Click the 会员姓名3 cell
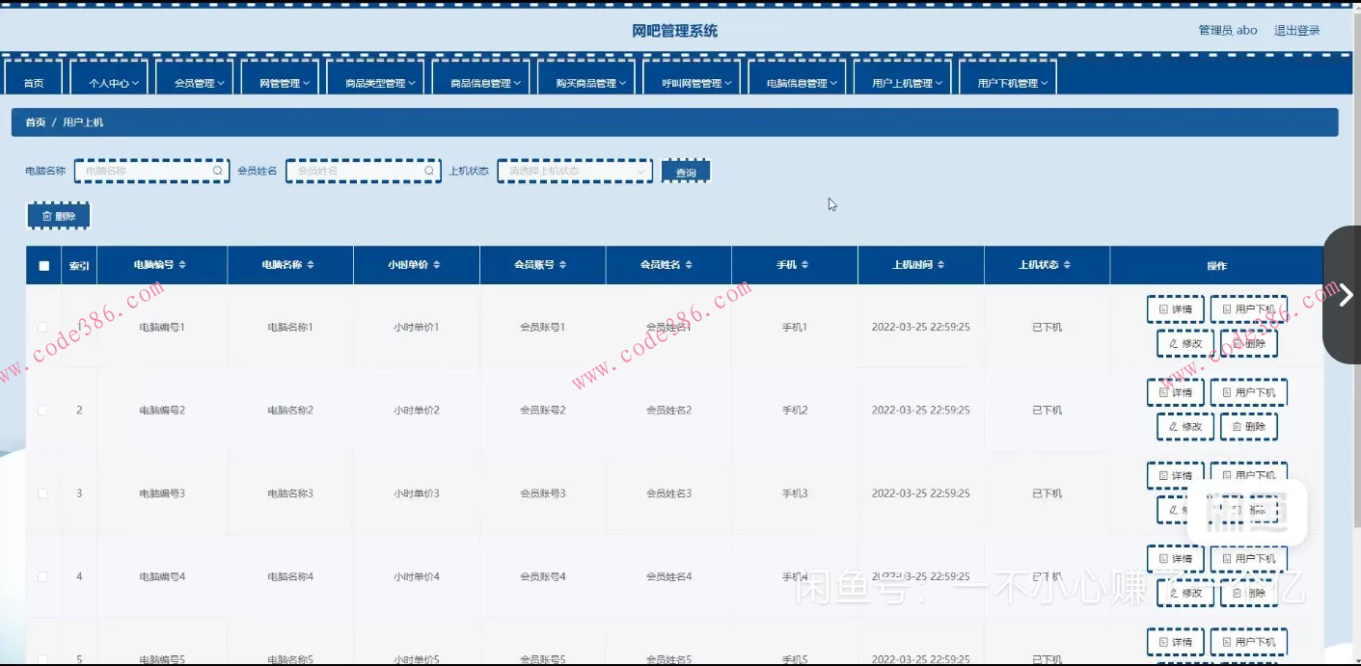Viewport: 1361px width, 666px height. click(669, 493)
